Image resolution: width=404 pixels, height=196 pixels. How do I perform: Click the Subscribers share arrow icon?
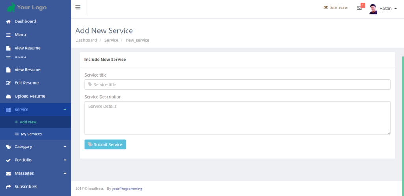[8, 187]
